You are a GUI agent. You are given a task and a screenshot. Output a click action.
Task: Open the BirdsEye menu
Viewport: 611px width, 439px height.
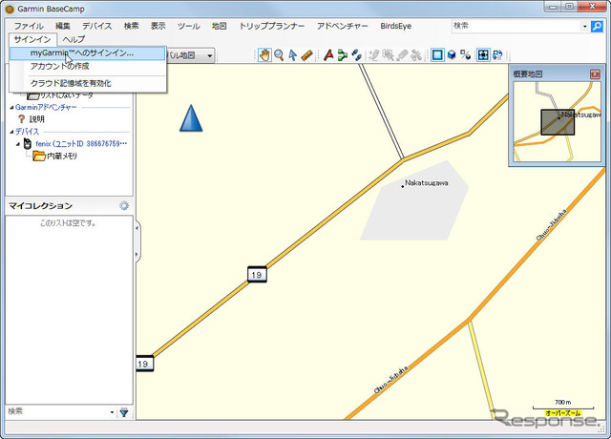click(x=396, y=26)
